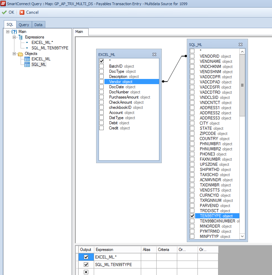Click the Alias column header

pyautogui.click(x=149, y=250)
